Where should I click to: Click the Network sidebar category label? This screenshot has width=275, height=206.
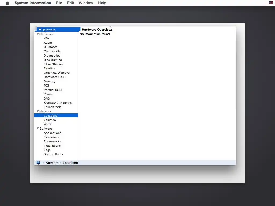click(x=45, y=111)
